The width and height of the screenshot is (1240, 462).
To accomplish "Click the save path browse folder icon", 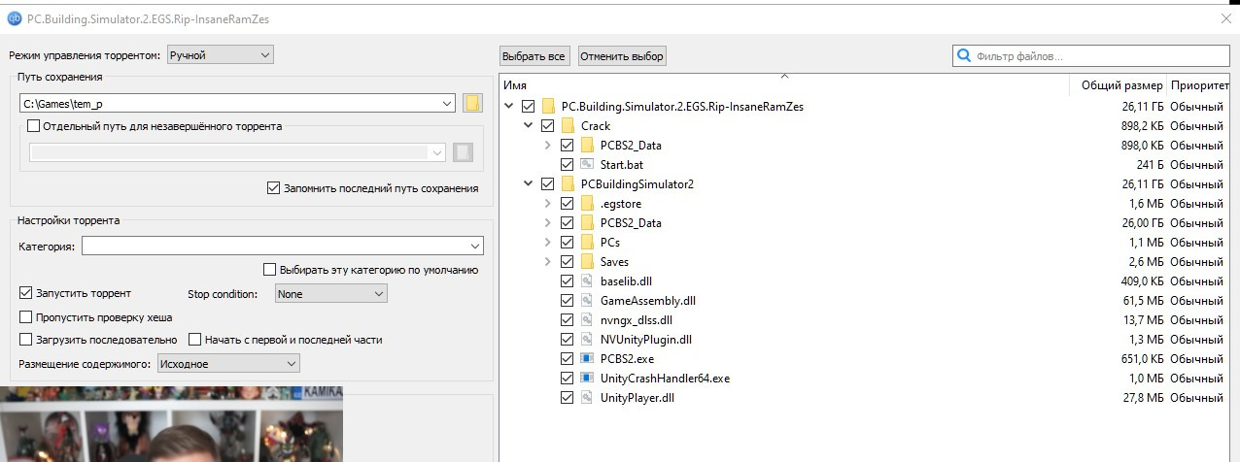I will click(473, 103).
